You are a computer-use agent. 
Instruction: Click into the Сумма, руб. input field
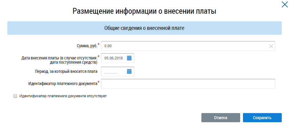188,46
